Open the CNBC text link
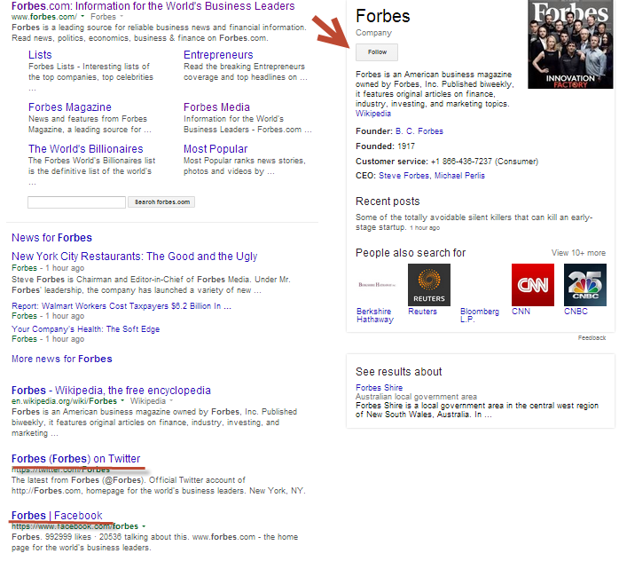The width and height of the screenshot is (619, 561). coord(576,312)
